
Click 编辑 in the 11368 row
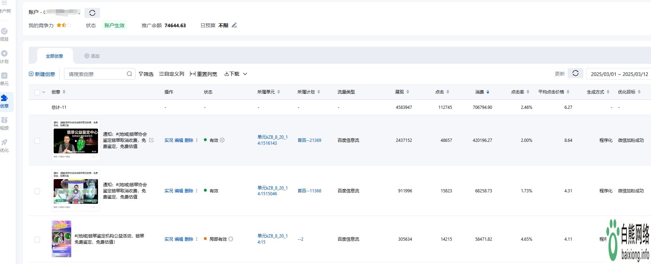179,191
